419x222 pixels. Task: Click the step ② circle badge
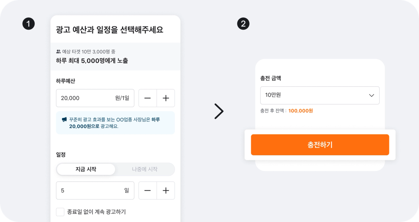(x=243, y=23)
